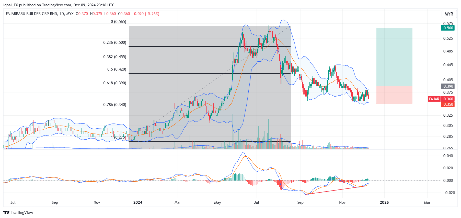Click the FAJARBARU BUILDER GRP BHD symbol title
Viewport: 461px width, 218px height.
pos(31,14)
